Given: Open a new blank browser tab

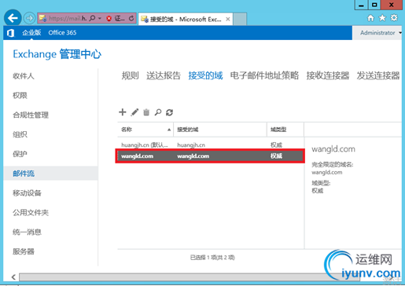Looking at the screenshot, I should click(240, 19).
